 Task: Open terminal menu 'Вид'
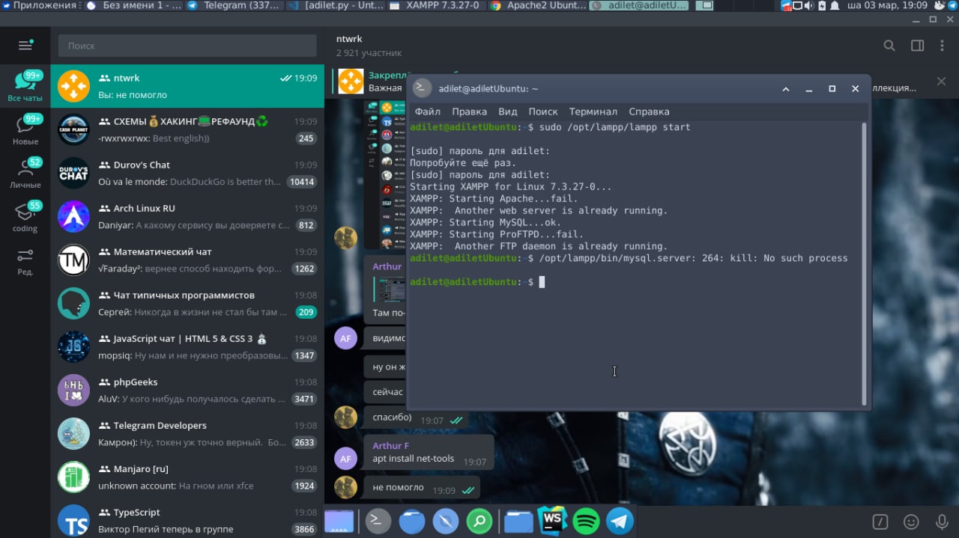(508, 111)
